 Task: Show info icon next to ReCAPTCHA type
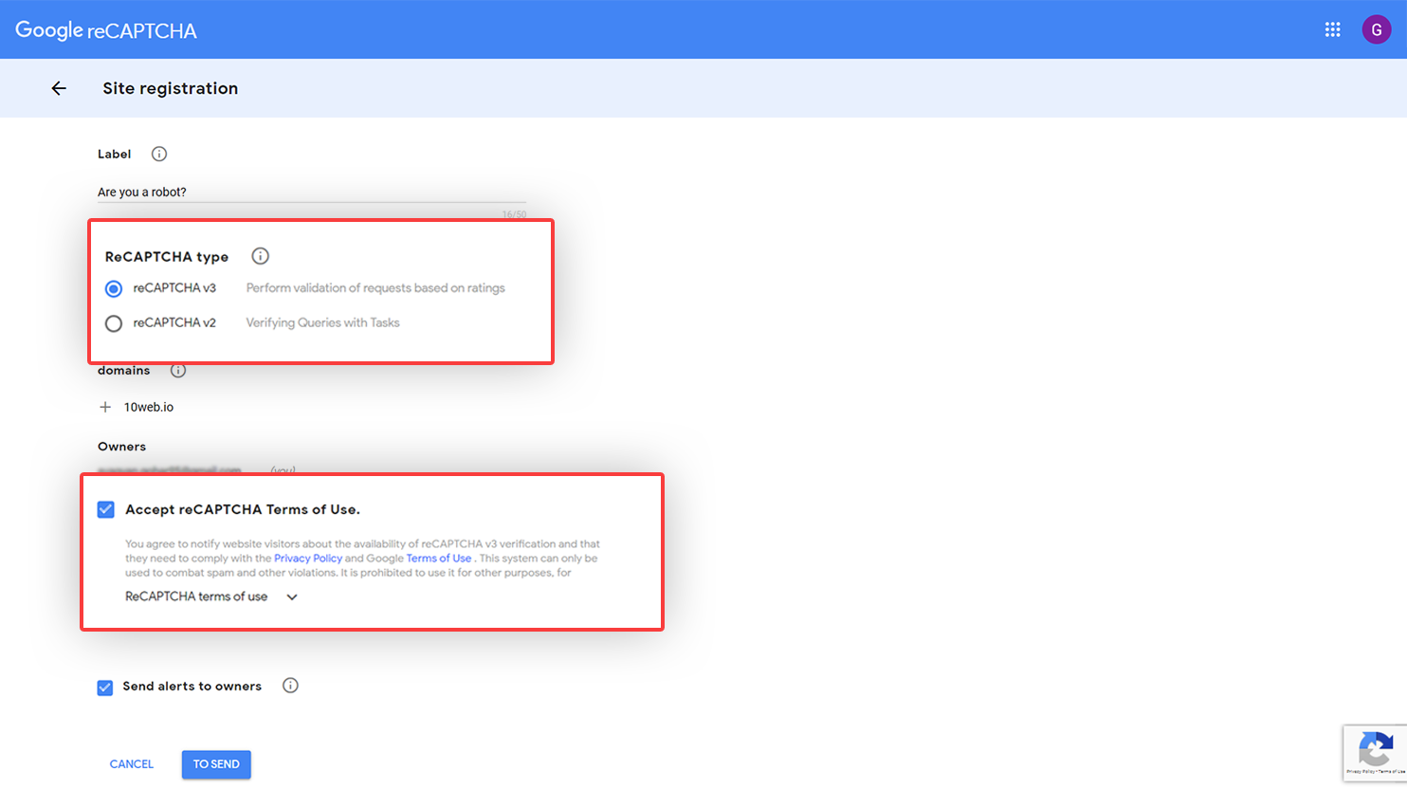(260, 256)
